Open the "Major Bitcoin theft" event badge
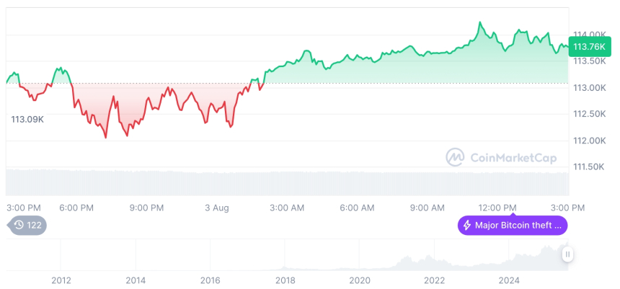620x289 pixels. click(x=513, y=226)
